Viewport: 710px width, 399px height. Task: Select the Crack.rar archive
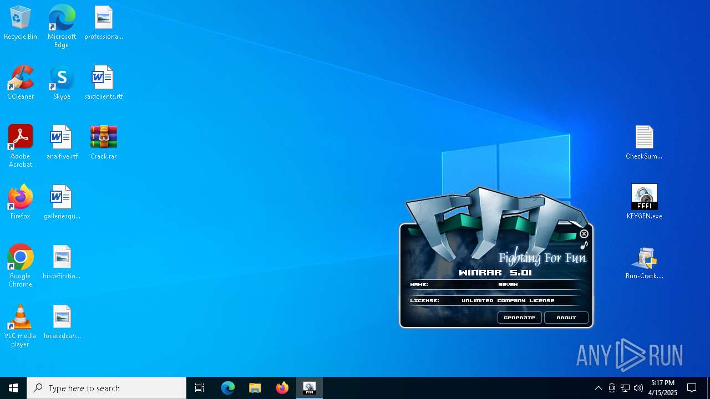(x=104, y=143)
